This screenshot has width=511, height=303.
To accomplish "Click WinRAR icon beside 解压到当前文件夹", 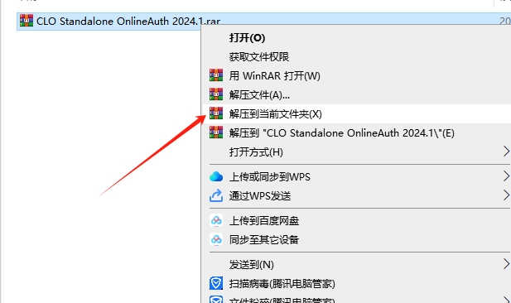I will 216,113.
